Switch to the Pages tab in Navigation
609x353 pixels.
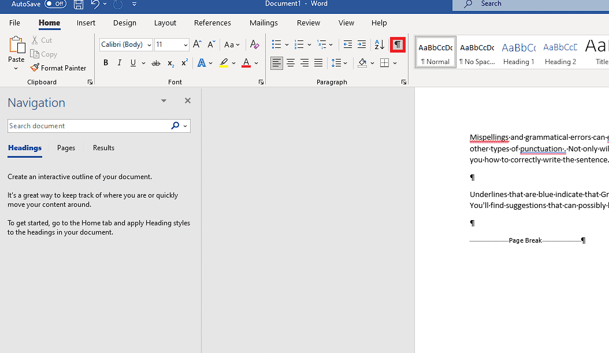point(66,148)
